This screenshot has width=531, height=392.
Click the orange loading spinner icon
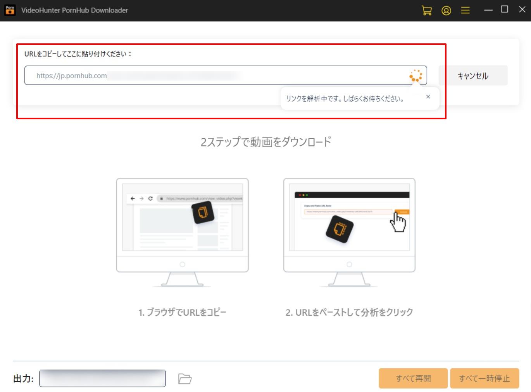415,76
